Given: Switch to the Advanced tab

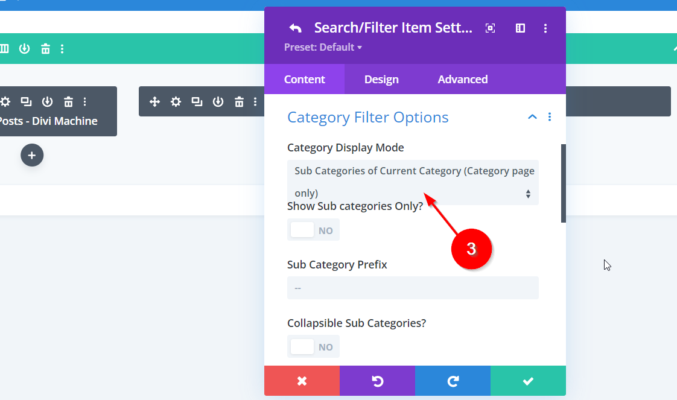Looking at the screenshot, I should [463, 80].
